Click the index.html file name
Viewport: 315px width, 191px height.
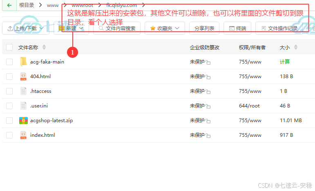click(42, 135)
